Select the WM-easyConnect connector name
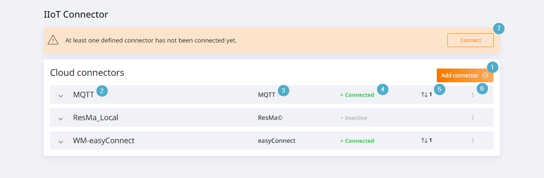 (104, 140)
